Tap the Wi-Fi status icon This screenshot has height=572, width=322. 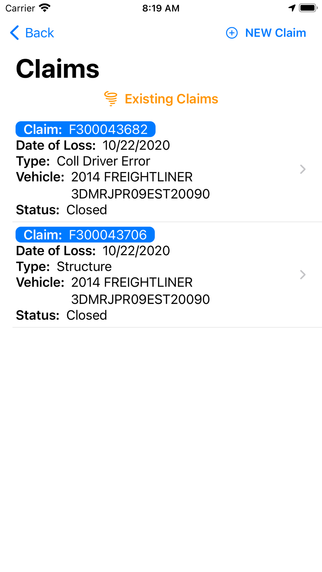click(x=45, y=8)
